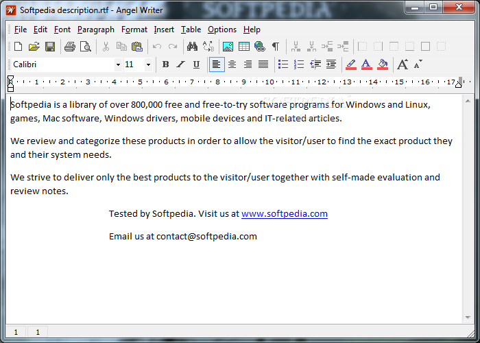Toggle italic formatting
Image resolution: width=480 pixels, height=343 pixels.
[x=181, y=64]
